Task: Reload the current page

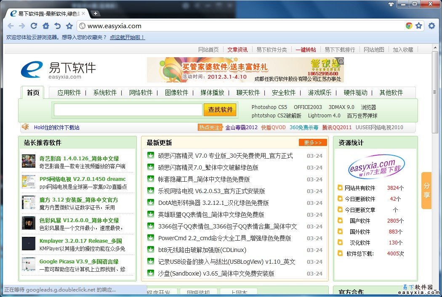Action: 34,26
